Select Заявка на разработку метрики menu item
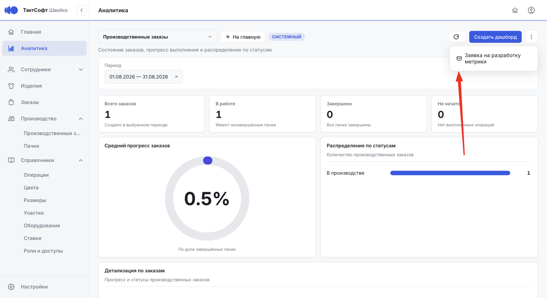 click(x=494, y=58)
